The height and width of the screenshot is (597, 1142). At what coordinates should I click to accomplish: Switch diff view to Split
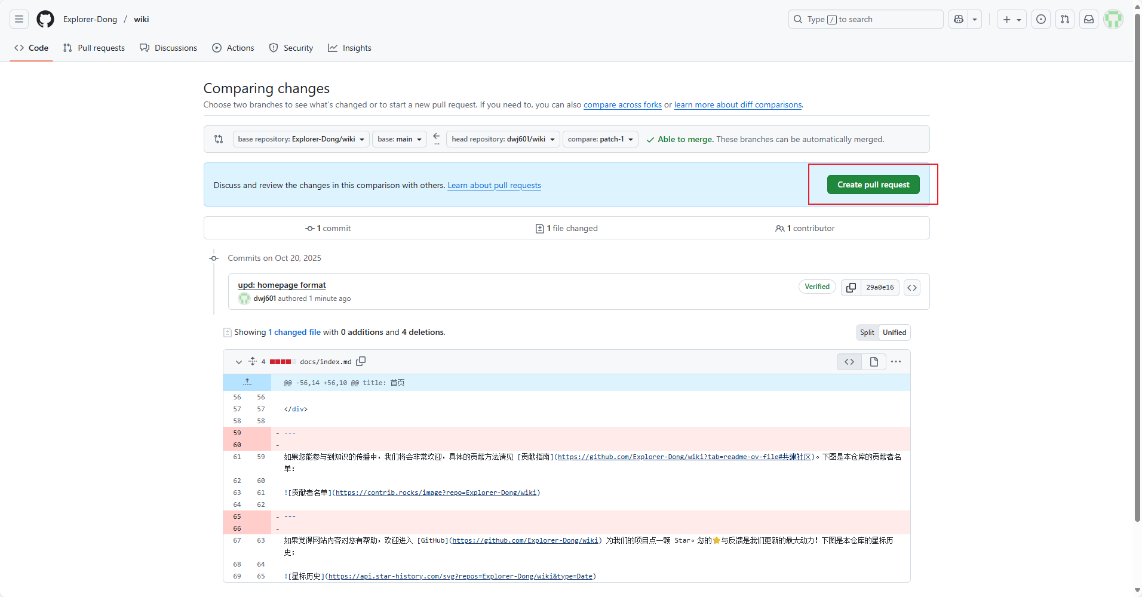point(867,333)
